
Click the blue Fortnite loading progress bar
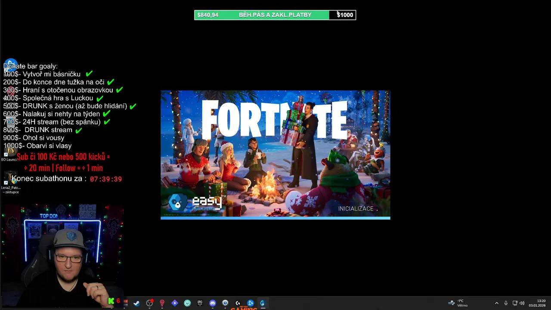tap(275, 218)
